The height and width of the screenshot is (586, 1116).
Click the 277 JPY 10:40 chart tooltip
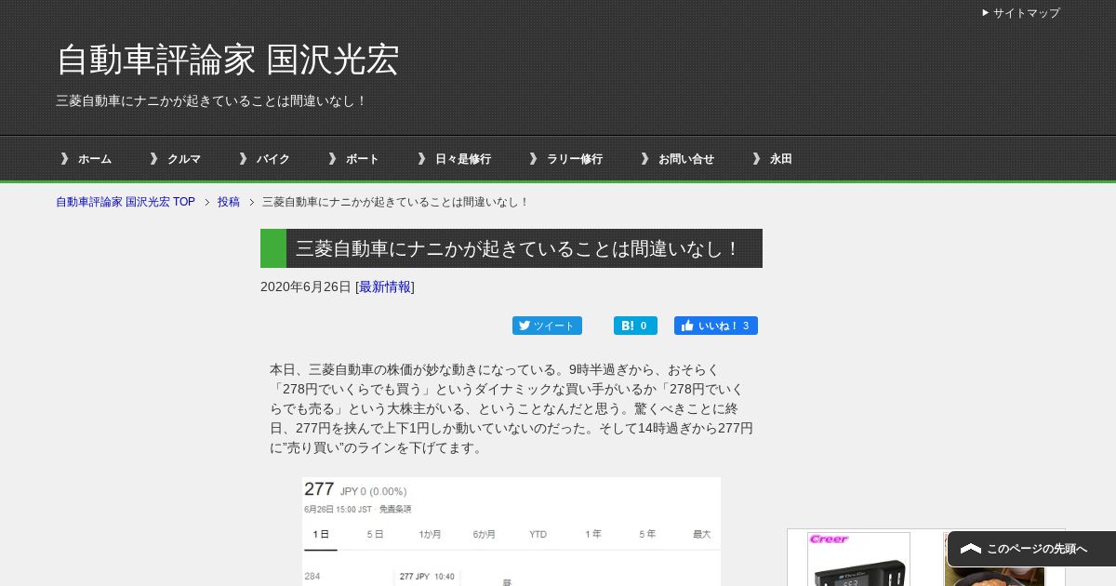pos(427,577)
